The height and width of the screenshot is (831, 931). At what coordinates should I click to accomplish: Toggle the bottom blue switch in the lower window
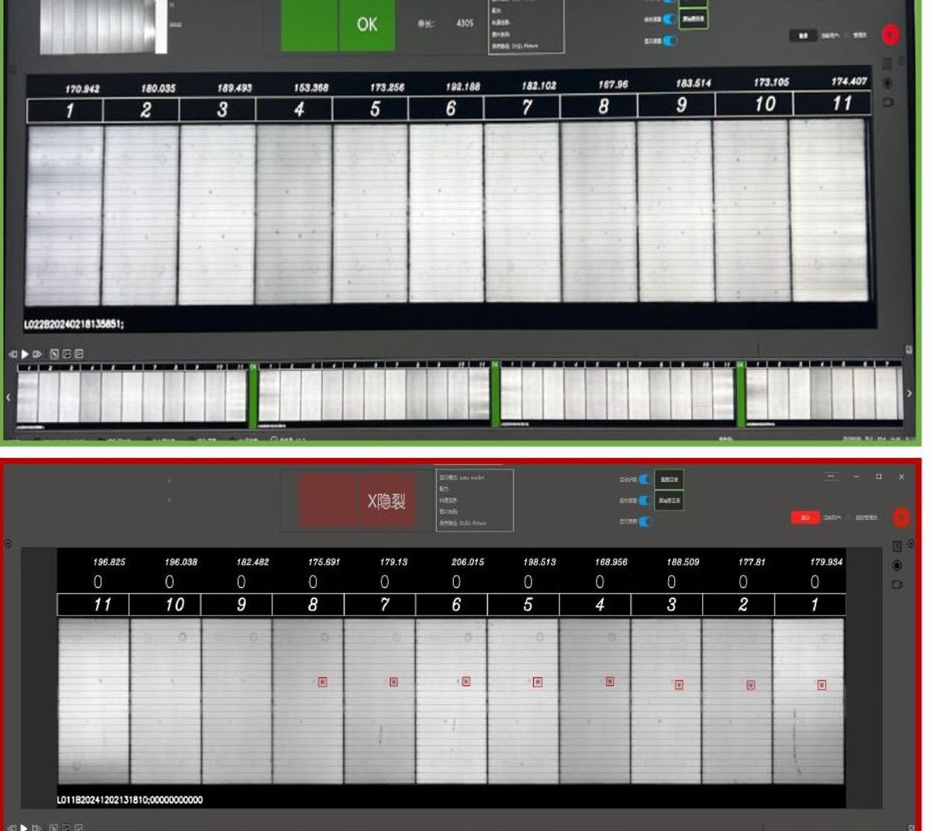[x=644, y=521]
